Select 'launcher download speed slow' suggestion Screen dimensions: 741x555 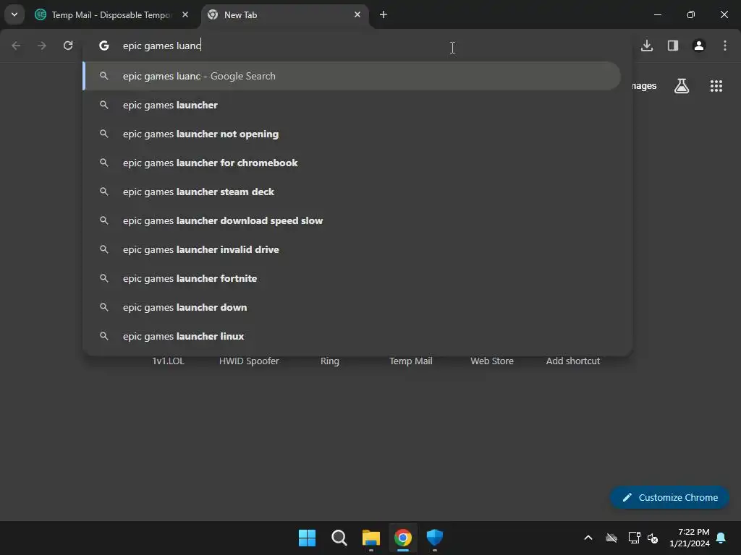(352, 220)
